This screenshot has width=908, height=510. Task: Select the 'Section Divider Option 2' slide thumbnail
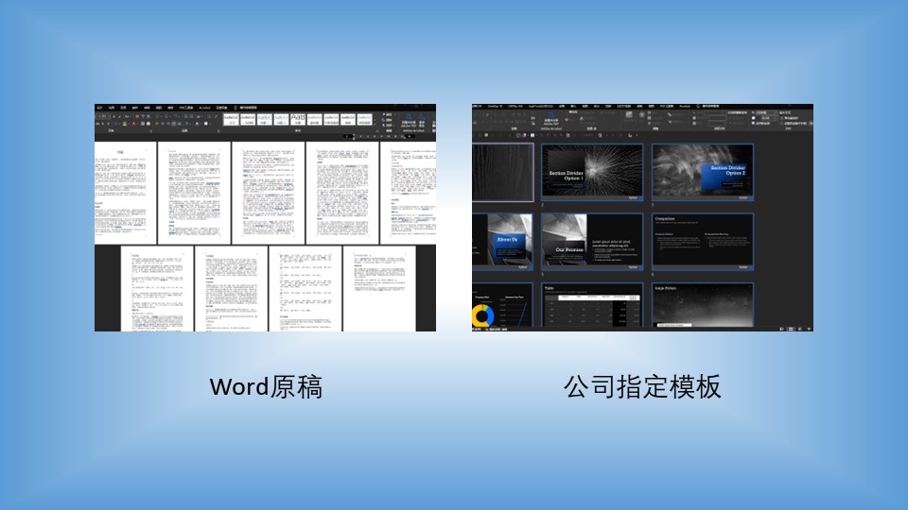[x=703, y=172]
